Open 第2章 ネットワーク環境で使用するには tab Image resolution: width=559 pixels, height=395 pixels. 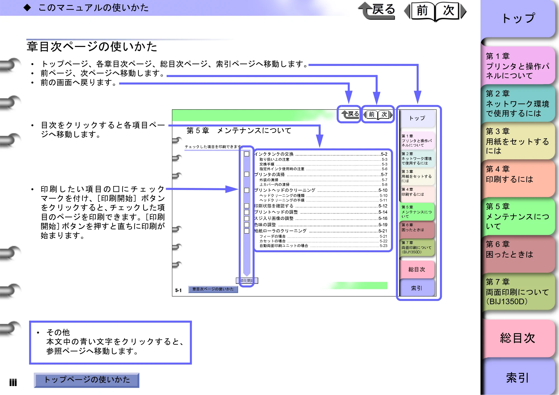coord(518,103)
